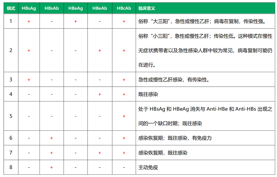Click the HBeAg column header
This screenshot has width=277, height=177.
[75, 8]
